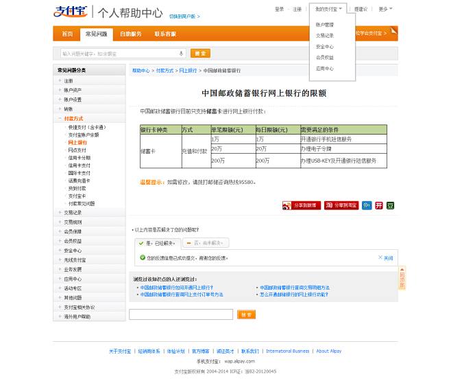Image resolution: width=451 pixels, height=381 pixels.
Task: Expand the 交易规则 sidebar category
Action: 90,222
